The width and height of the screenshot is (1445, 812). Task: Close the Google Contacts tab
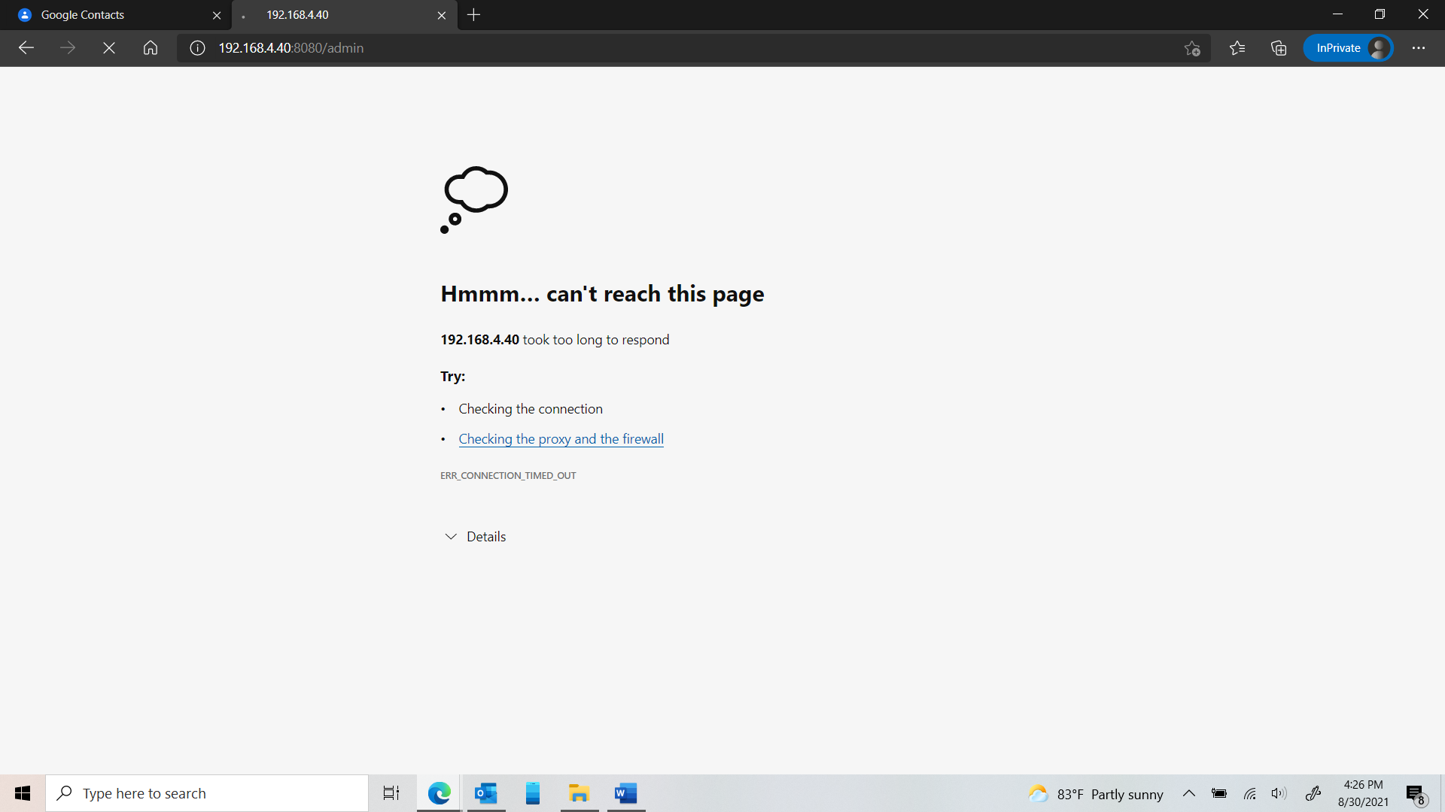point(217,15)
